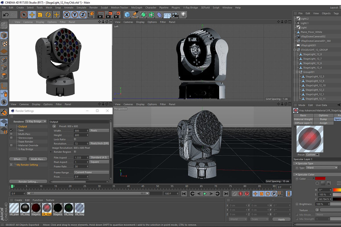Toggle the Render Region checkbox
The width and height of the screenshot is (341, 227).
tap(75, 152)
